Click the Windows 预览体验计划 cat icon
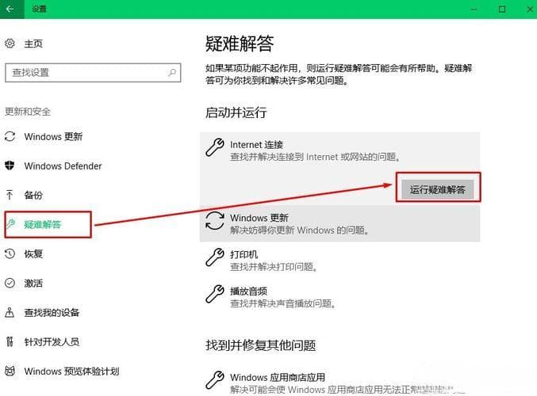537x396 pixels. coord(10,371)
